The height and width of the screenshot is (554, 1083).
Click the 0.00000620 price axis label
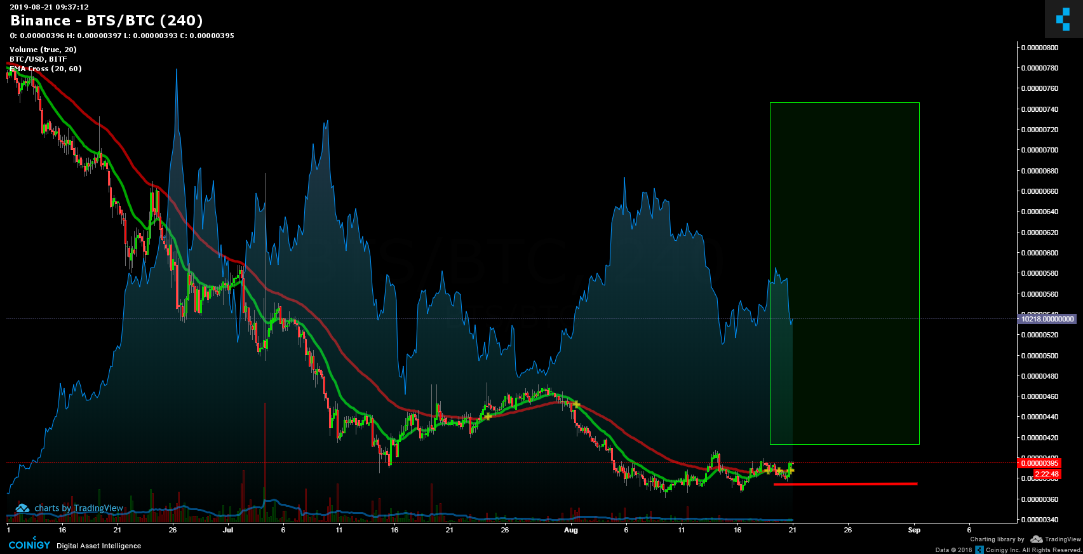pos(1039,233)
